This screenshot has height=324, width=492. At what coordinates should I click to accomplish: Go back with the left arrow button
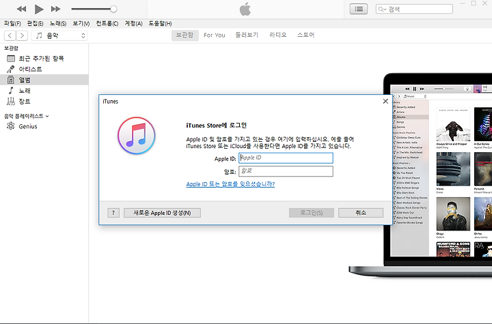coord(10,35)
